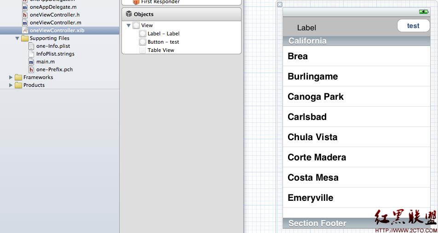
Task: Expand the Frameworks folder
Action: click(11, 77)
